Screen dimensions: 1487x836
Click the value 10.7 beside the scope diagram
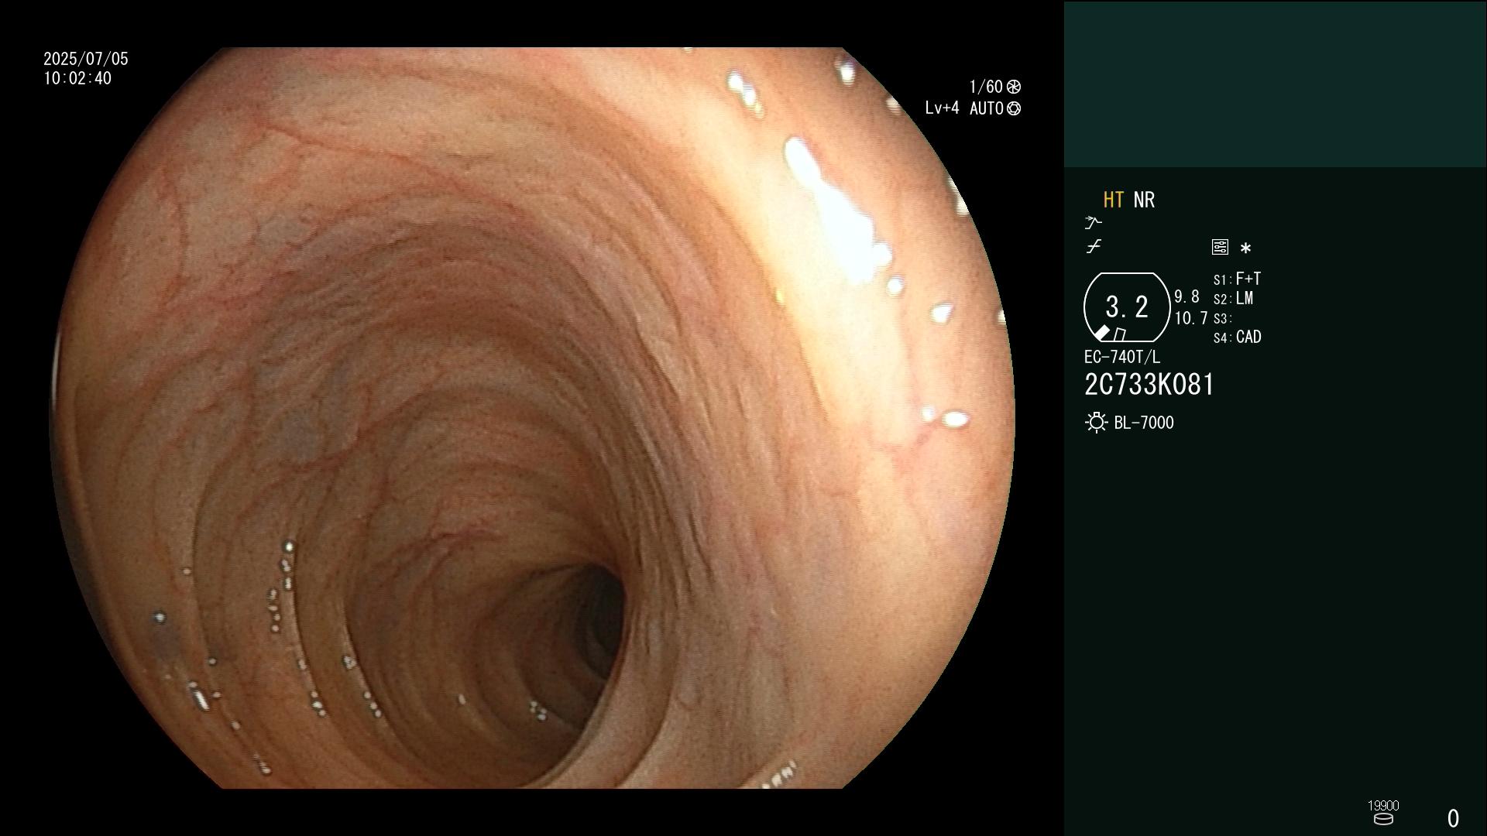click(x=1191, y=318)
